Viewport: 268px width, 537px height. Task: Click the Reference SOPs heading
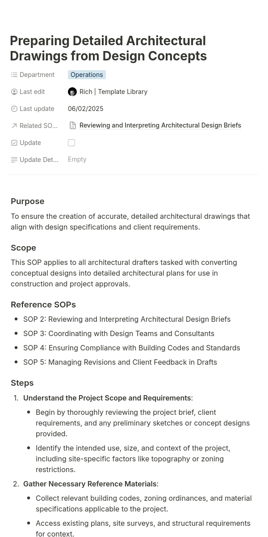pos(43,305)
